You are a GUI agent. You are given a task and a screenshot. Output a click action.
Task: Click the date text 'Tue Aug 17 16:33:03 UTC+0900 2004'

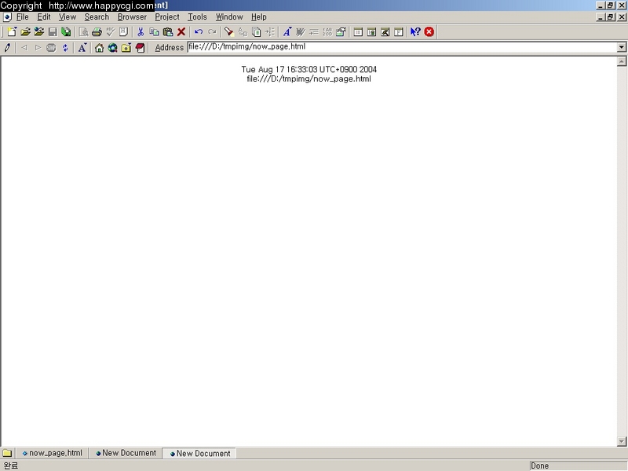[309, 69]
